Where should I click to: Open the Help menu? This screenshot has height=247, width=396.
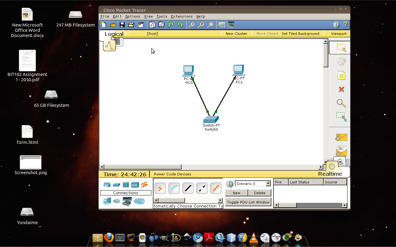tap(201, 16)
